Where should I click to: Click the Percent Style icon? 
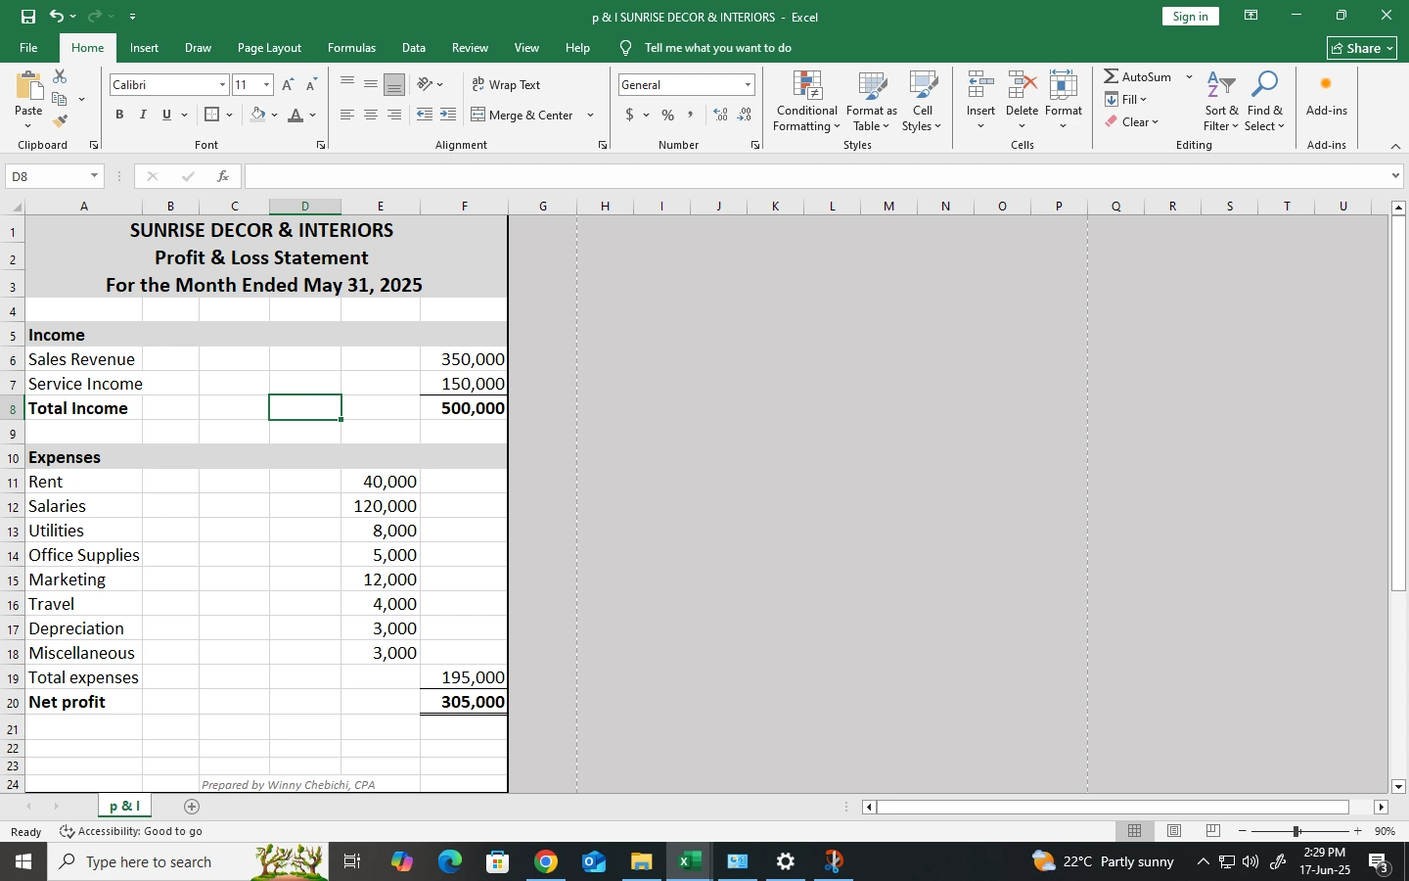pyautogui.click(x=668, y=116)
